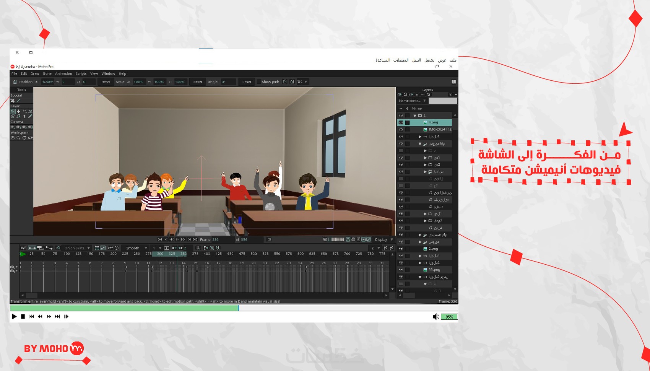Click the media player Stop button

click(23, 316)
